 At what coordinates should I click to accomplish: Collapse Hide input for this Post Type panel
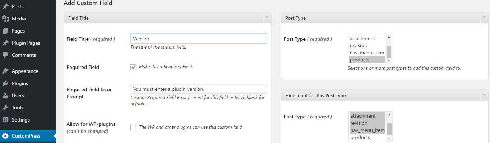pos(483,95)
